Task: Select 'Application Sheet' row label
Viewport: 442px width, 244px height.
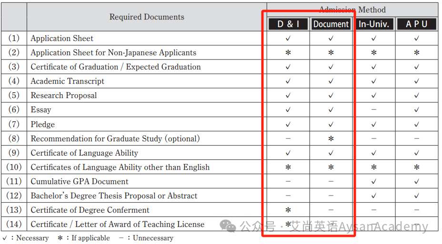Action: pos(62,38)
